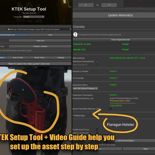155x155 pixels.
Task: Click the FX Controller label
Action: pyautogui.click(x=78, y=78)
